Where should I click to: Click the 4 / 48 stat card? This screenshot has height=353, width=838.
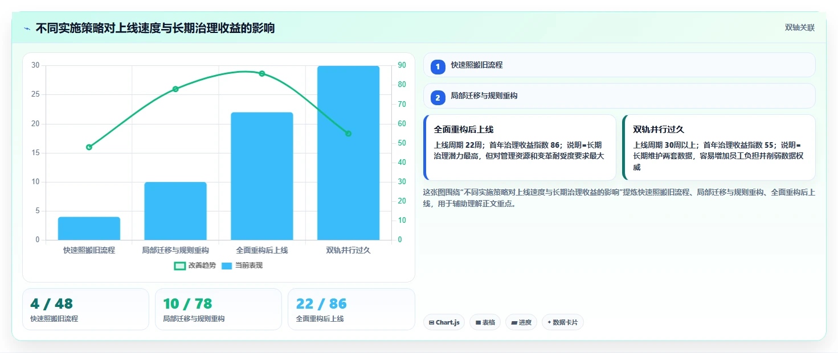[85, 309]
